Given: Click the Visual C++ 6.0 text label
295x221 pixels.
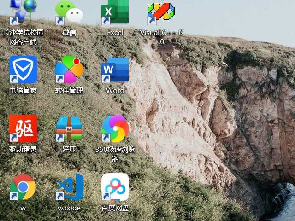Looking at the screenshot, I should (x=161, y=37).
